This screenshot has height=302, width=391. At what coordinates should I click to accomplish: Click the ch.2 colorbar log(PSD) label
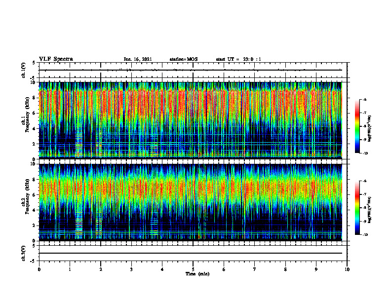pos(369,210)
